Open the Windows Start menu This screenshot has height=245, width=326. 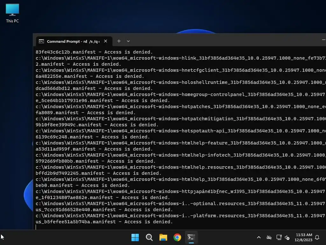[x=135, y=237]
